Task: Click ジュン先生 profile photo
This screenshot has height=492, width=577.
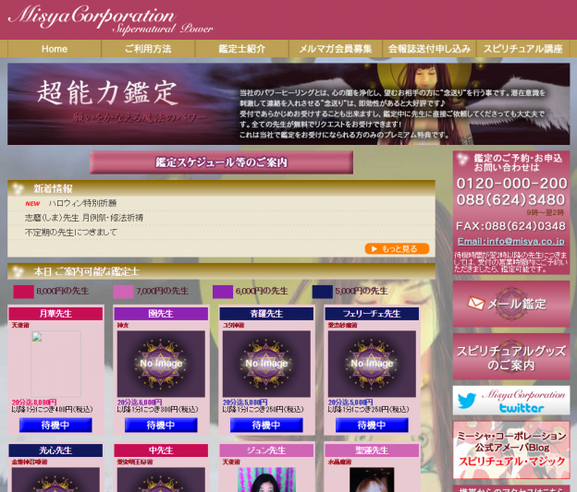Action: (266, 479)
